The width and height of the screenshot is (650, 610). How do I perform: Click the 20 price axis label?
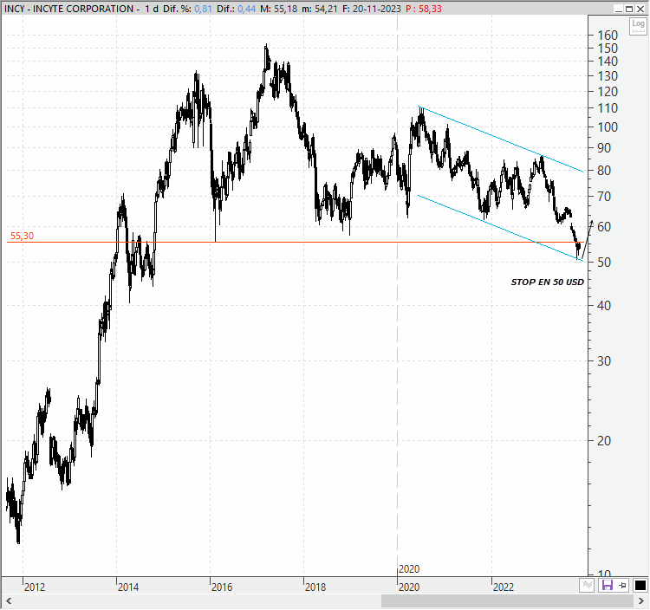point(604,441)
